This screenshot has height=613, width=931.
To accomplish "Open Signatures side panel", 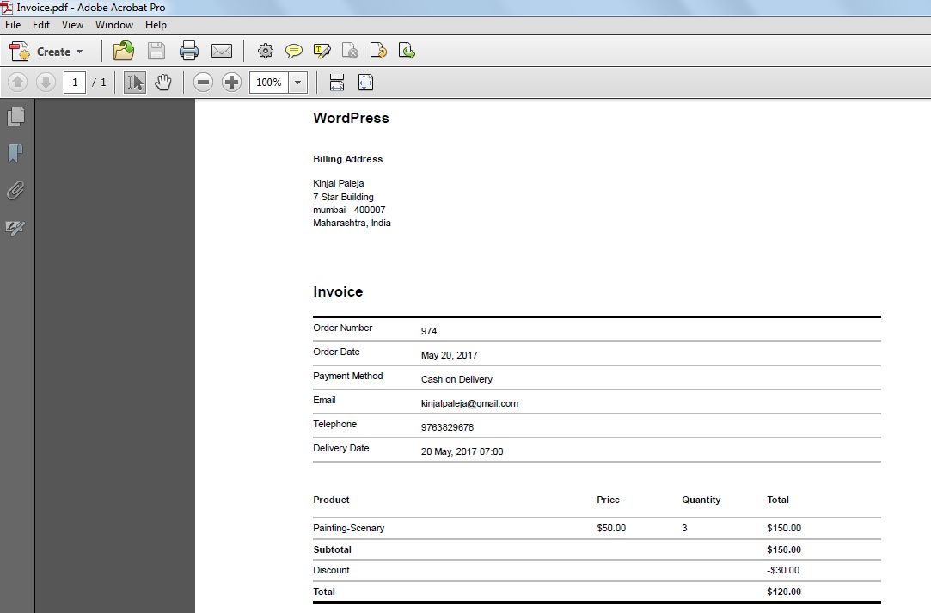I will click(15, 228).
